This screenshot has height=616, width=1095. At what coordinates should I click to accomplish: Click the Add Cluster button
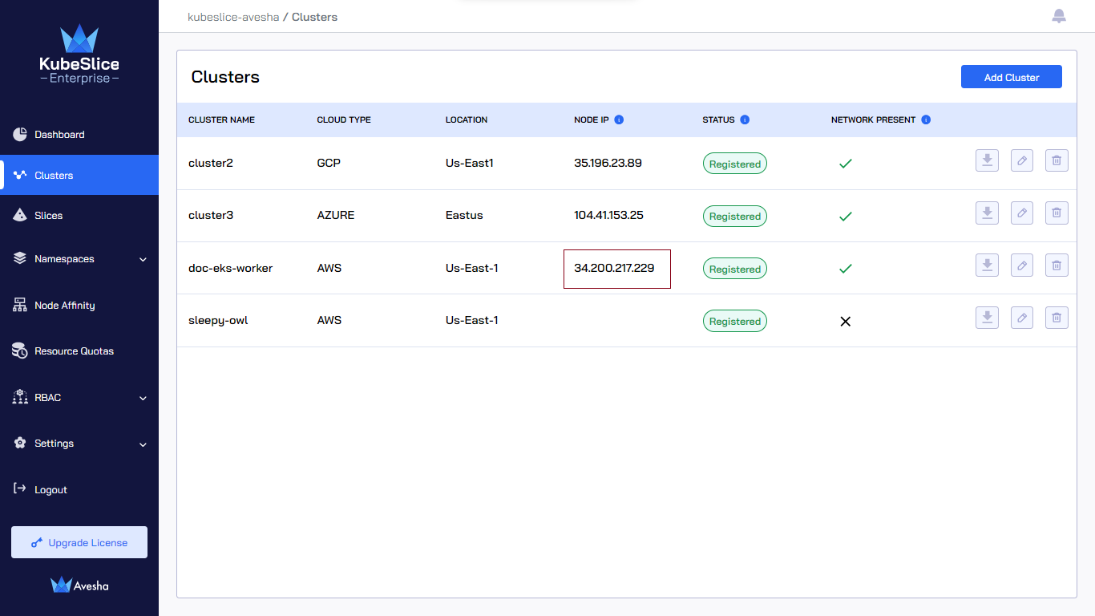click(1012, 77)
